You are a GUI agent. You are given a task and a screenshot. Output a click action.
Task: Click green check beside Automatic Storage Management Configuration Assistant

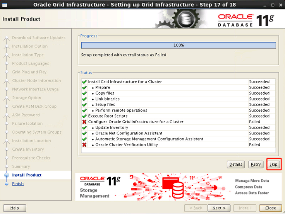[84, 139]
